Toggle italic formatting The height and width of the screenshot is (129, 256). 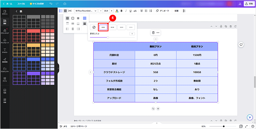click(126, 11)
